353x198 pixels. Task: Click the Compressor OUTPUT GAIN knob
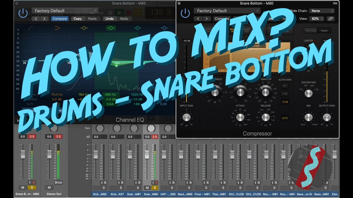tap(327, 117)
